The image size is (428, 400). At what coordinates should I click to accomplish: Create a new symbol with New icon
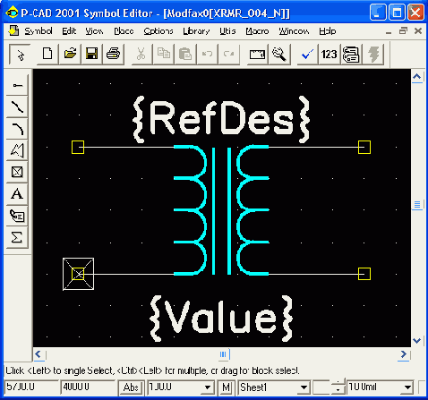click(x=47, y=55)
